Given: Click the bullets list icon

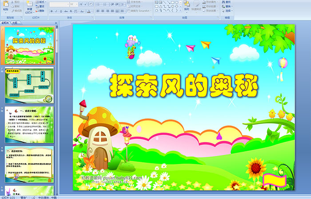Looking at the screenshot, I should (x=99, y=4).
